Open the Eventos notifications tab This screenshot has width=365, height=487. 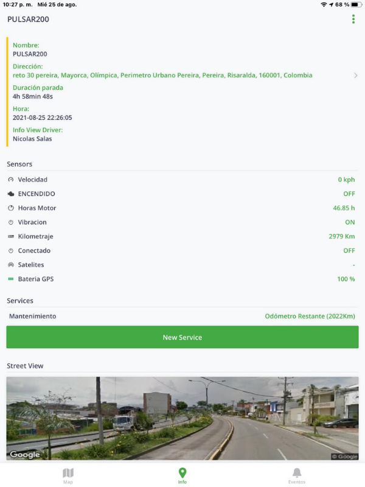pyautogui.click(x=297, y=475)
